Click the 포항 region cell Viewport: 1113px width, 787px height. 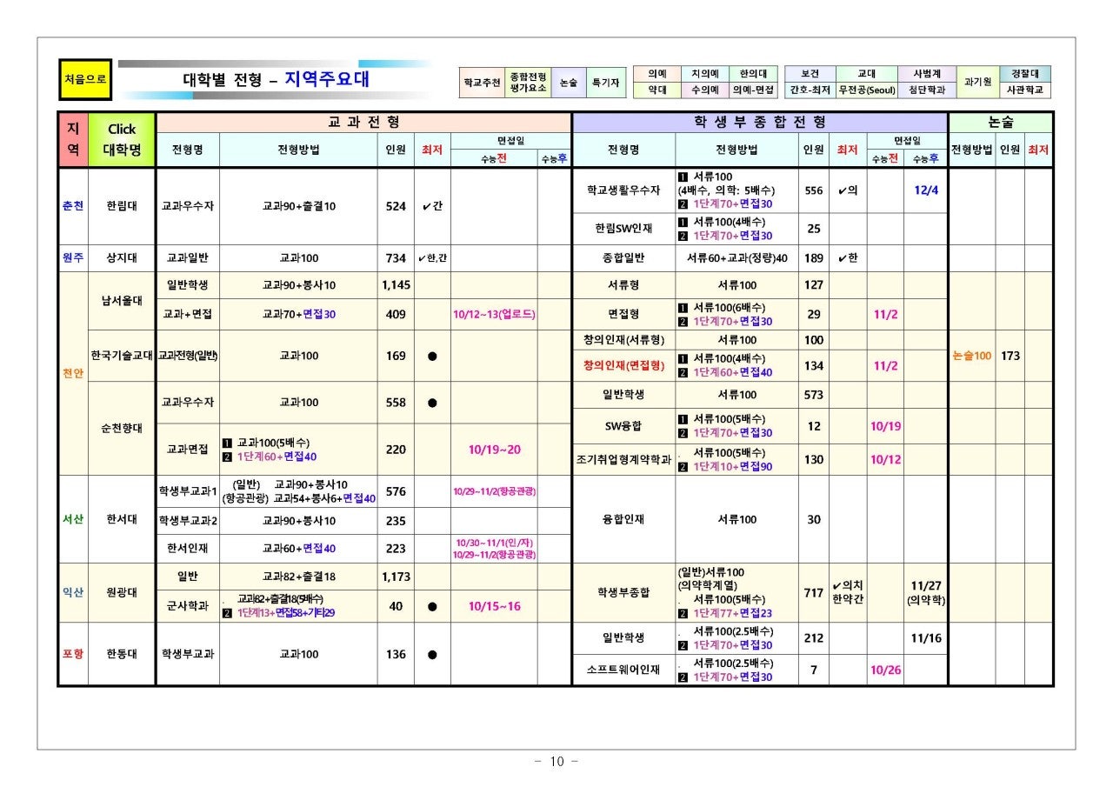click(x=73, y=654)
